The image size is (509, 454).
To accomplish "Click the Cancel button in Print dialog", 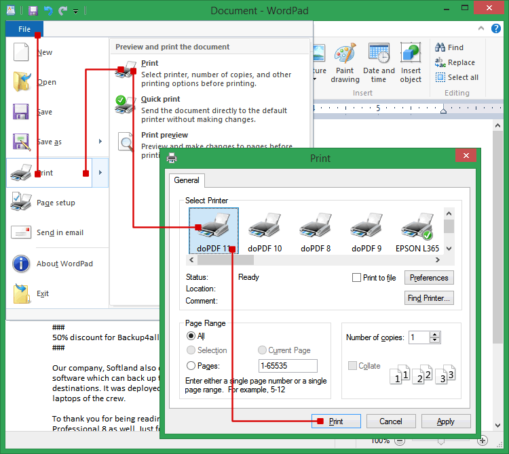I will tap(391, 421).
